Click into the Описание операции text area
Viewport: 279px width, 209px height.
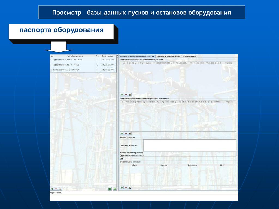point(190,145)
